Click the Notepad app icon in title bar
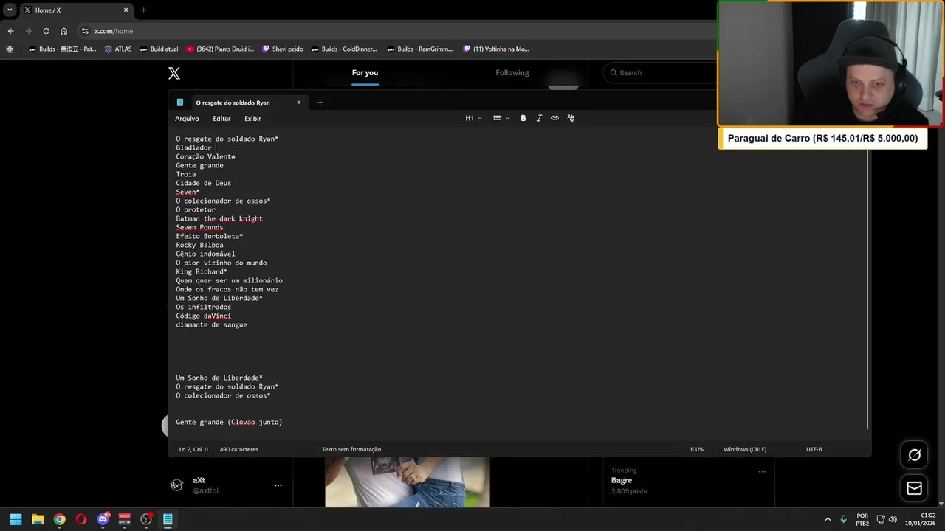This screenshot has width=945, height=531. click(180, 103)
